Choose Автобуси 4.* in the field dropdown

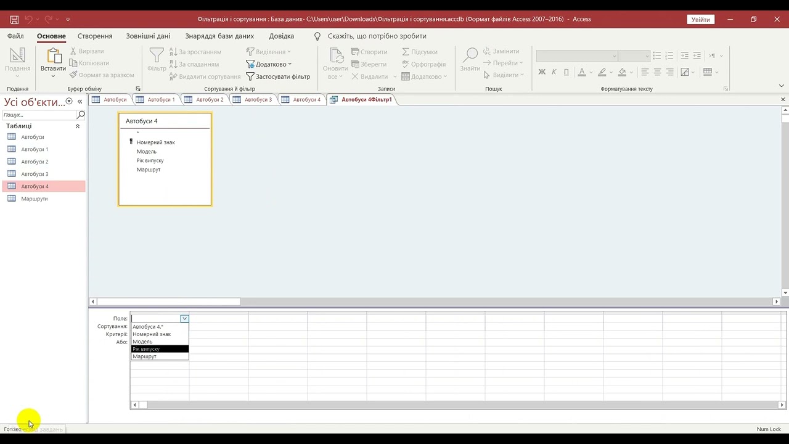tap(160, 327)
